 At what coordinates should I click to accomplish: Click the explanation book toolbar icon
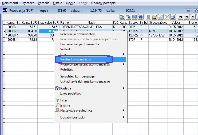[122, 17]
